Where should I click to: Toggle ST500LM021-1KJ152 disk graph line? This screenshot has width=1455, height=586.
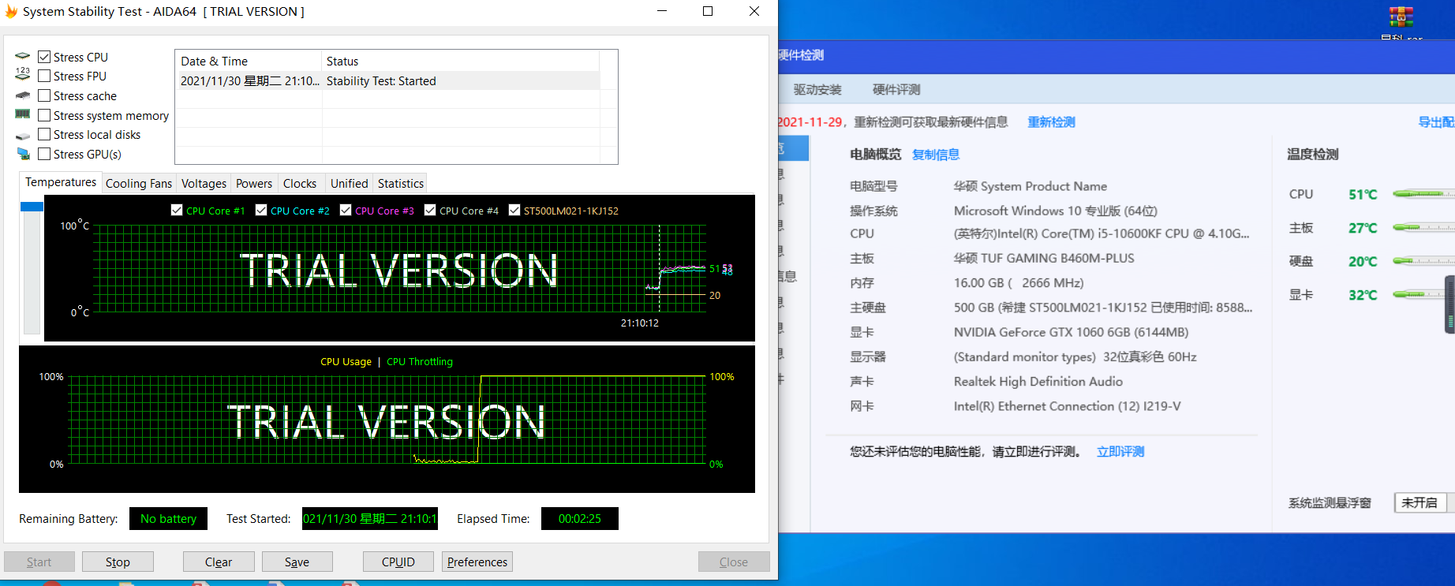click(514, 210)
